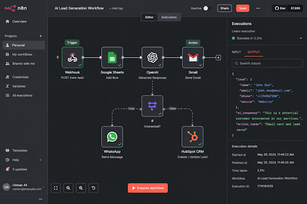
Task: Click the true branch label
Action: point(131,109)
